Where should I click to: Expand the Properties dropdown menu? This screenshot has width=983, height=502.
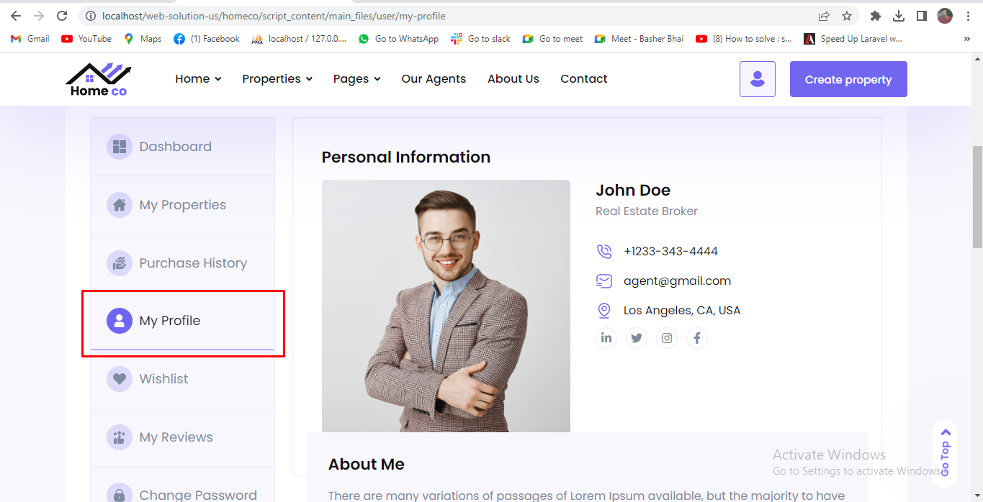277,79
